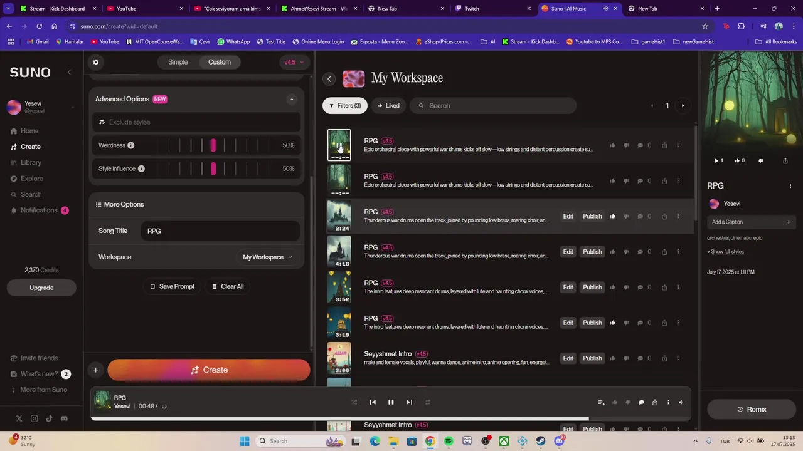
Task: Dislike song in right details panel
Action: 761,161
